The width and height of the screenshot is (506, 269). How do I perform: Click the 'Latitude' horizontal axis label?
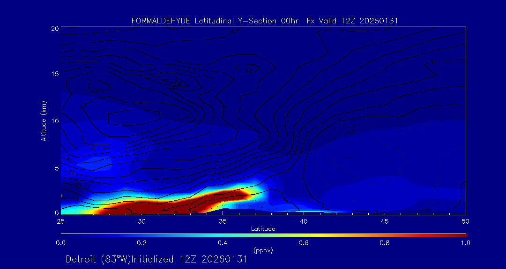(263, 229)
